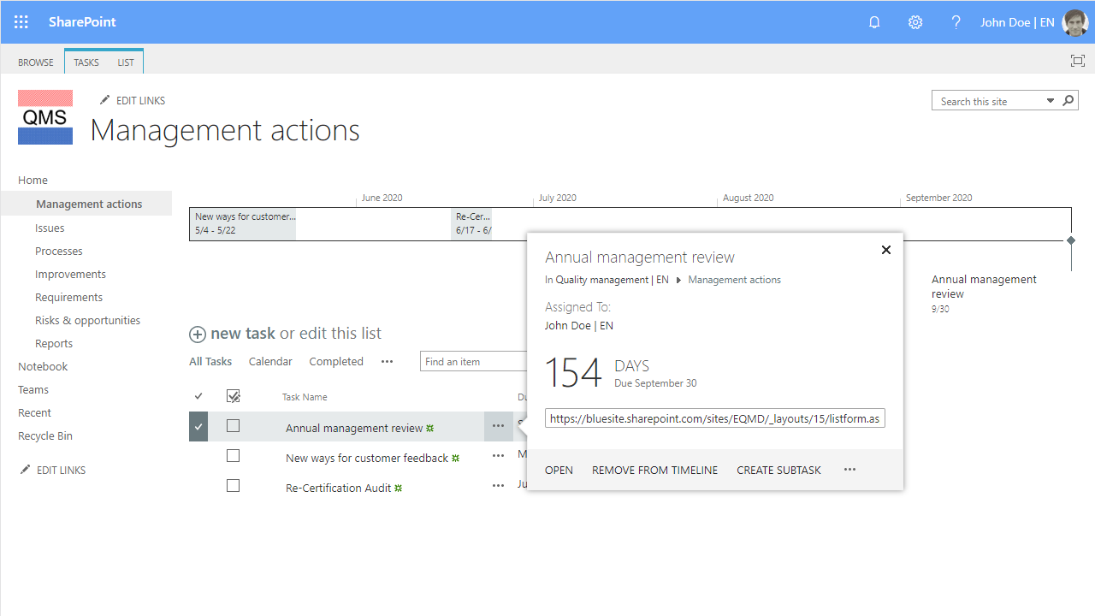Open ellipsis menu for Annual management review
This screenshot has height=616, width=1095.
pyautogui.click(x=498, y=426)
